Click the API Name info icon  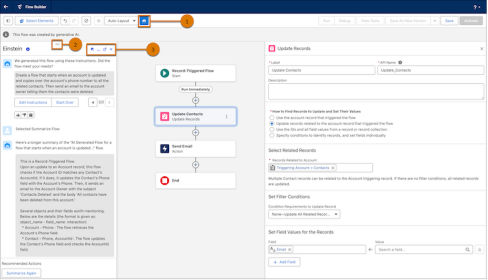pos(400,62)
